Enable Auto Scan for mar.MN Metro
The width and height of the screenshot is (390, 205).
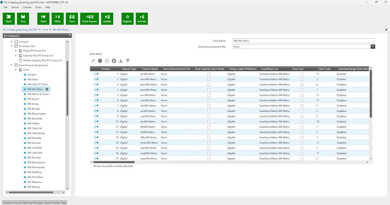tap(302, 148)
